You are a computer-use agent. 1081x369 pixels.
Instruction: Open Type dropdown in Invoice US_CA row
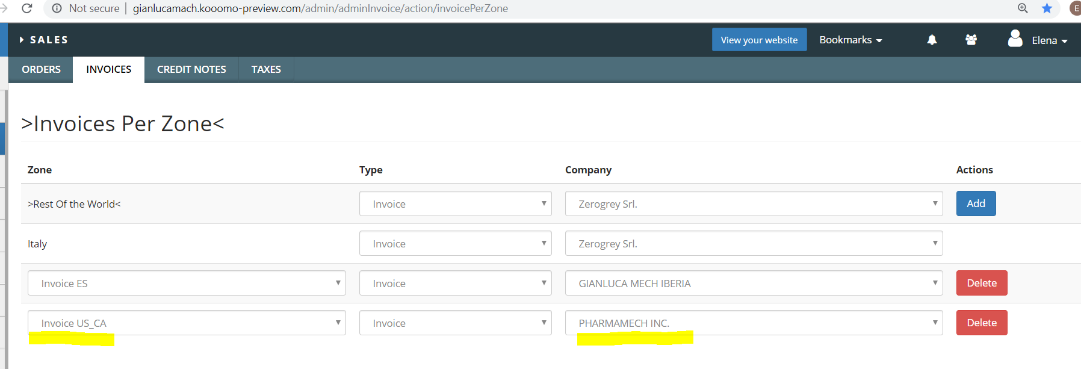tap(456, 323)
